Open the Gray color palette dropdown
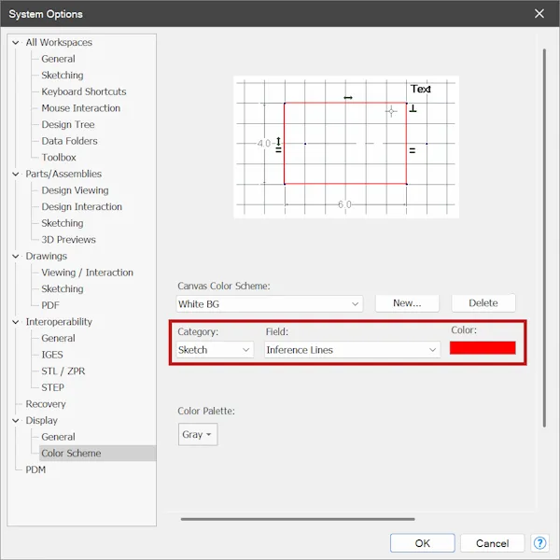 [198, 434]
